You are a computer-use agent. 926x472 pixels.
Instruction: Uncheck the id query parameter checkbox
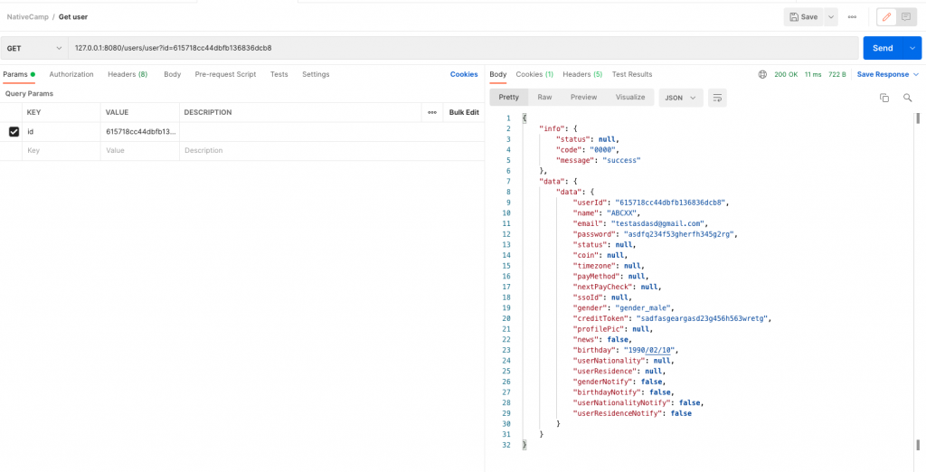(14, 132)
